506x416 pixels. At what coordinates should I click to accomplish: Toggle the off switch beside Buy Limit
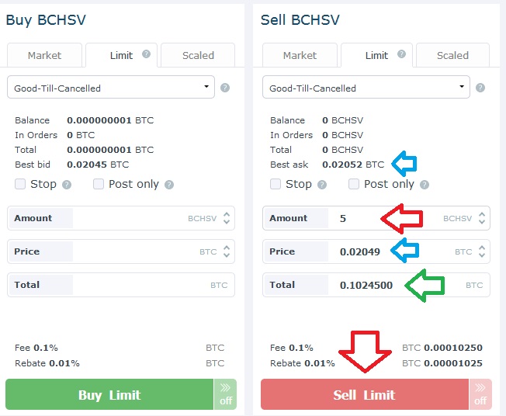coord(225,394)
